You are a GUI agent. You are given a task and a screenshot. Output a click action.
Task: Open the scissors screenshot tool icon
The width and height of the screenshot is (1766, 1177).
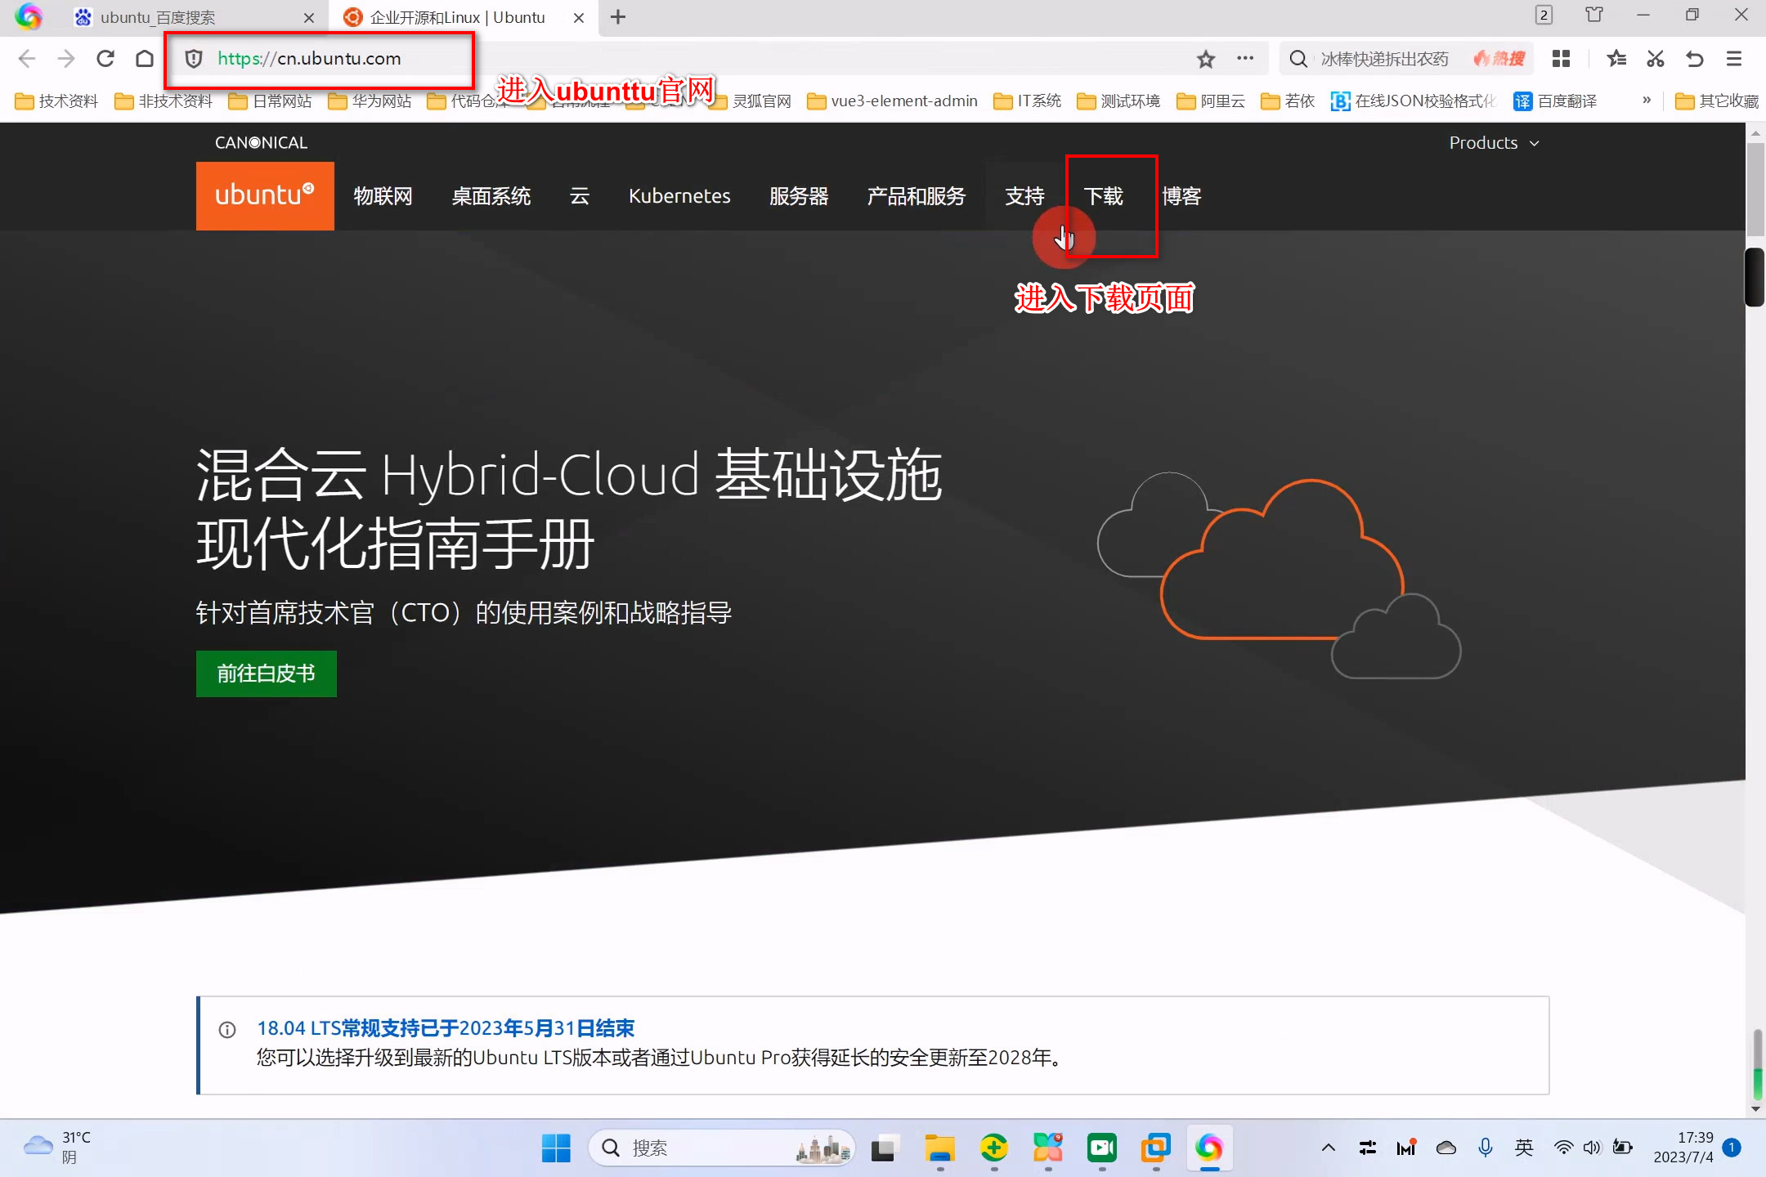(x=1656, y=59)
